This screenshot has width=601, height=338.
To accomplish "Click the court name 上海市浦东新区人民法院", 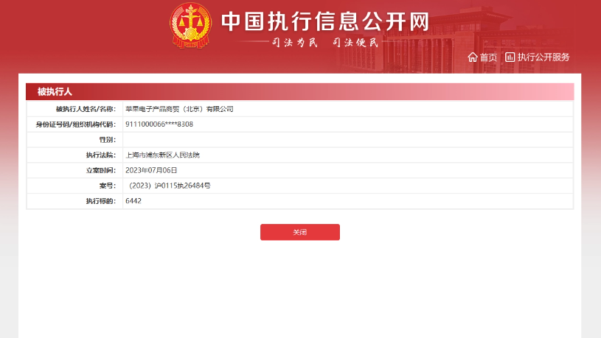I will click(x=162, y=155).
